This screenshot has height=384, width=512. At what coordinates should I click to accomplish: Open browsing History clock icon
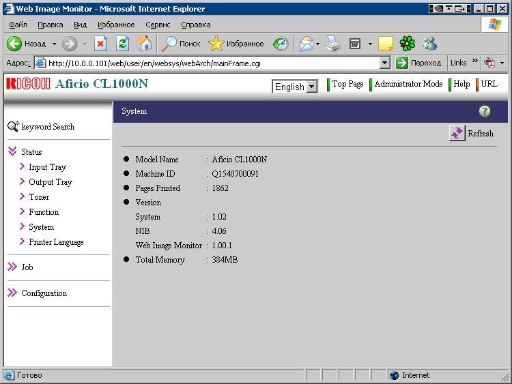click(281, 44)
